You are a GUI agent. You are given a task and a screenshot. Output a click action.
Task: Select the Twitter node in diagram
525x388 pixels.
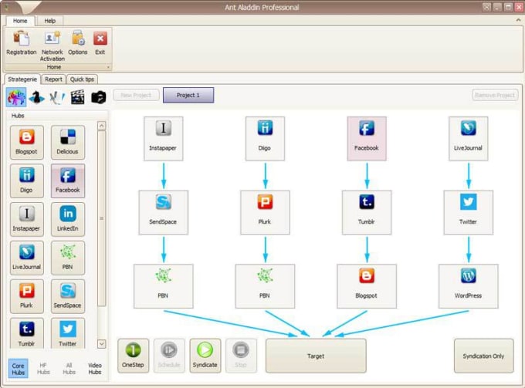(x=469, y=212)
